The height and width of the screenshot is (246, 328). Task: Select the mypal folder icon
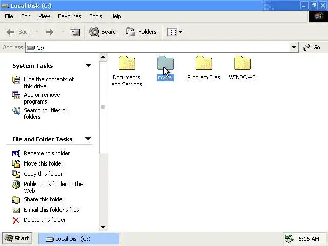click(165, 63)
